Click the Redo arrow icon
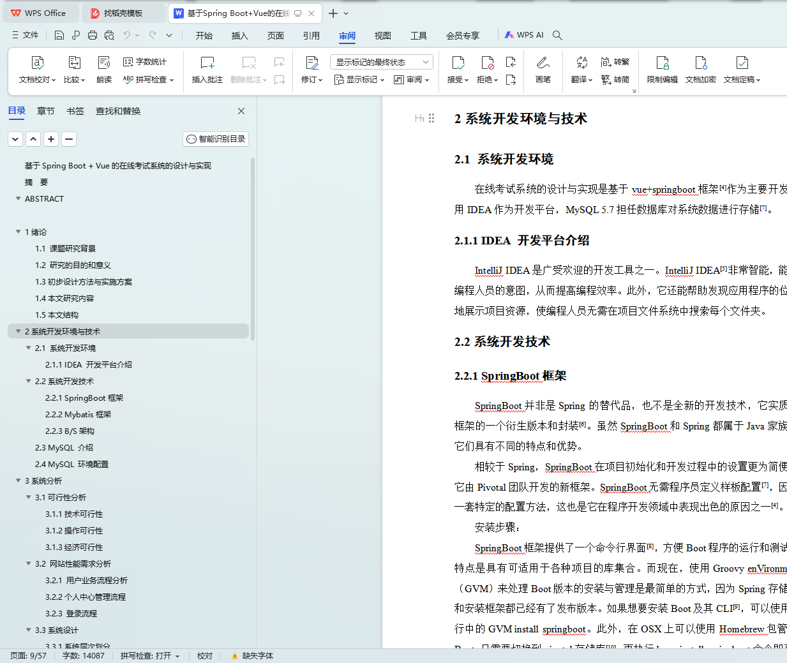 click(153, 35)
